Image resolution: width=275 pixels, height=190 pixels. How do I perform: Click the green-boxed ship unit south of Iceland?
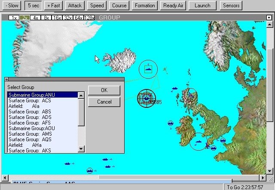148,68
